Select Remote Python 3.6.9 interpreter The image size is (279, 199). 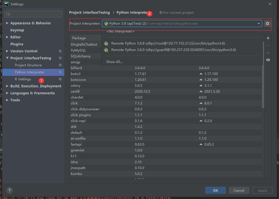(x=182, y=50)
